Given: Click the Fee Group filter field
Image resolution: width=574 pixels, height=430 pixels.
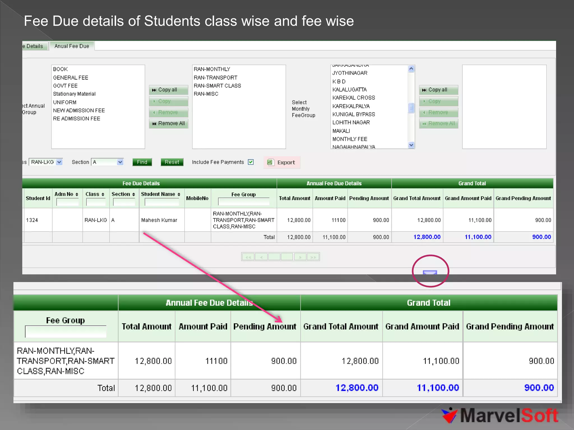Looking at the screenshot, I should point(244,202).
